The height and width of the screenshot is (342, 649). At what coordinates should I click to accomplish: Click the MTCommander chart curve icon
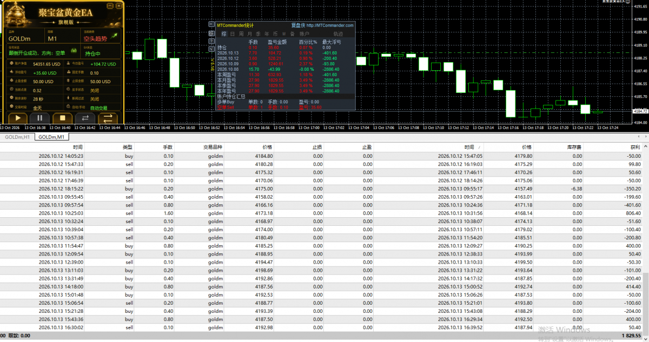pos(211,49)
